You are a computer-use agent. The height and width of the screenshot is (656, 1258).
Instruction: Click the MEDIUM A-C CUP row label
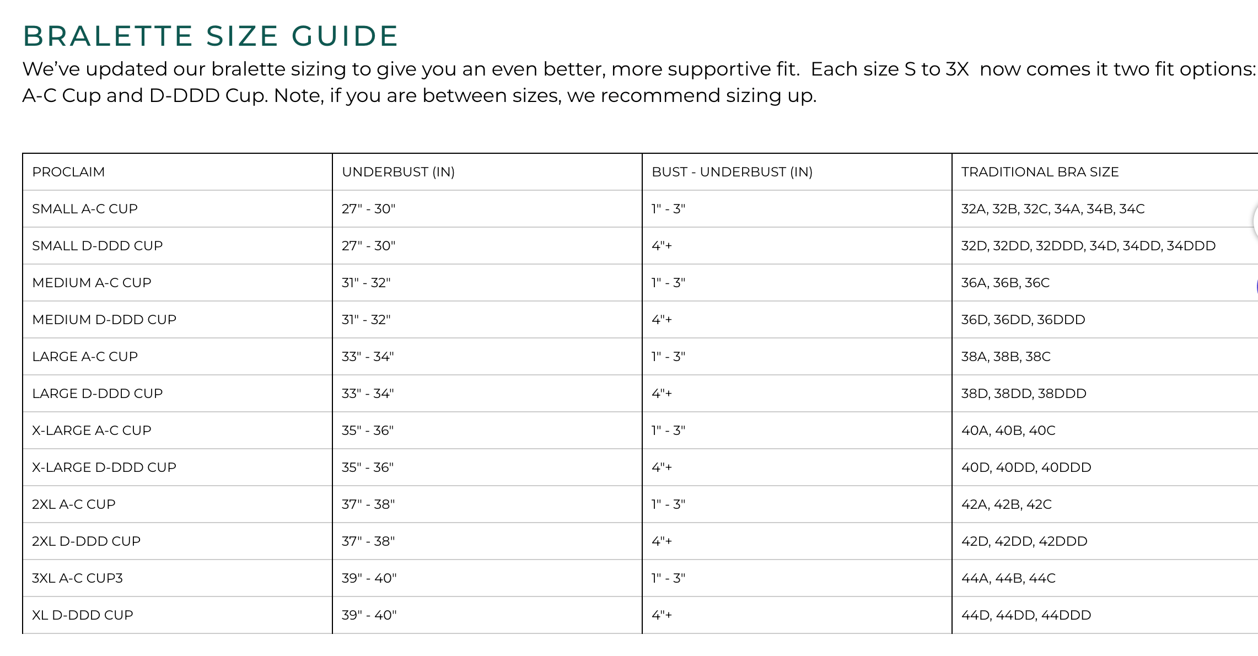point(92,283)
